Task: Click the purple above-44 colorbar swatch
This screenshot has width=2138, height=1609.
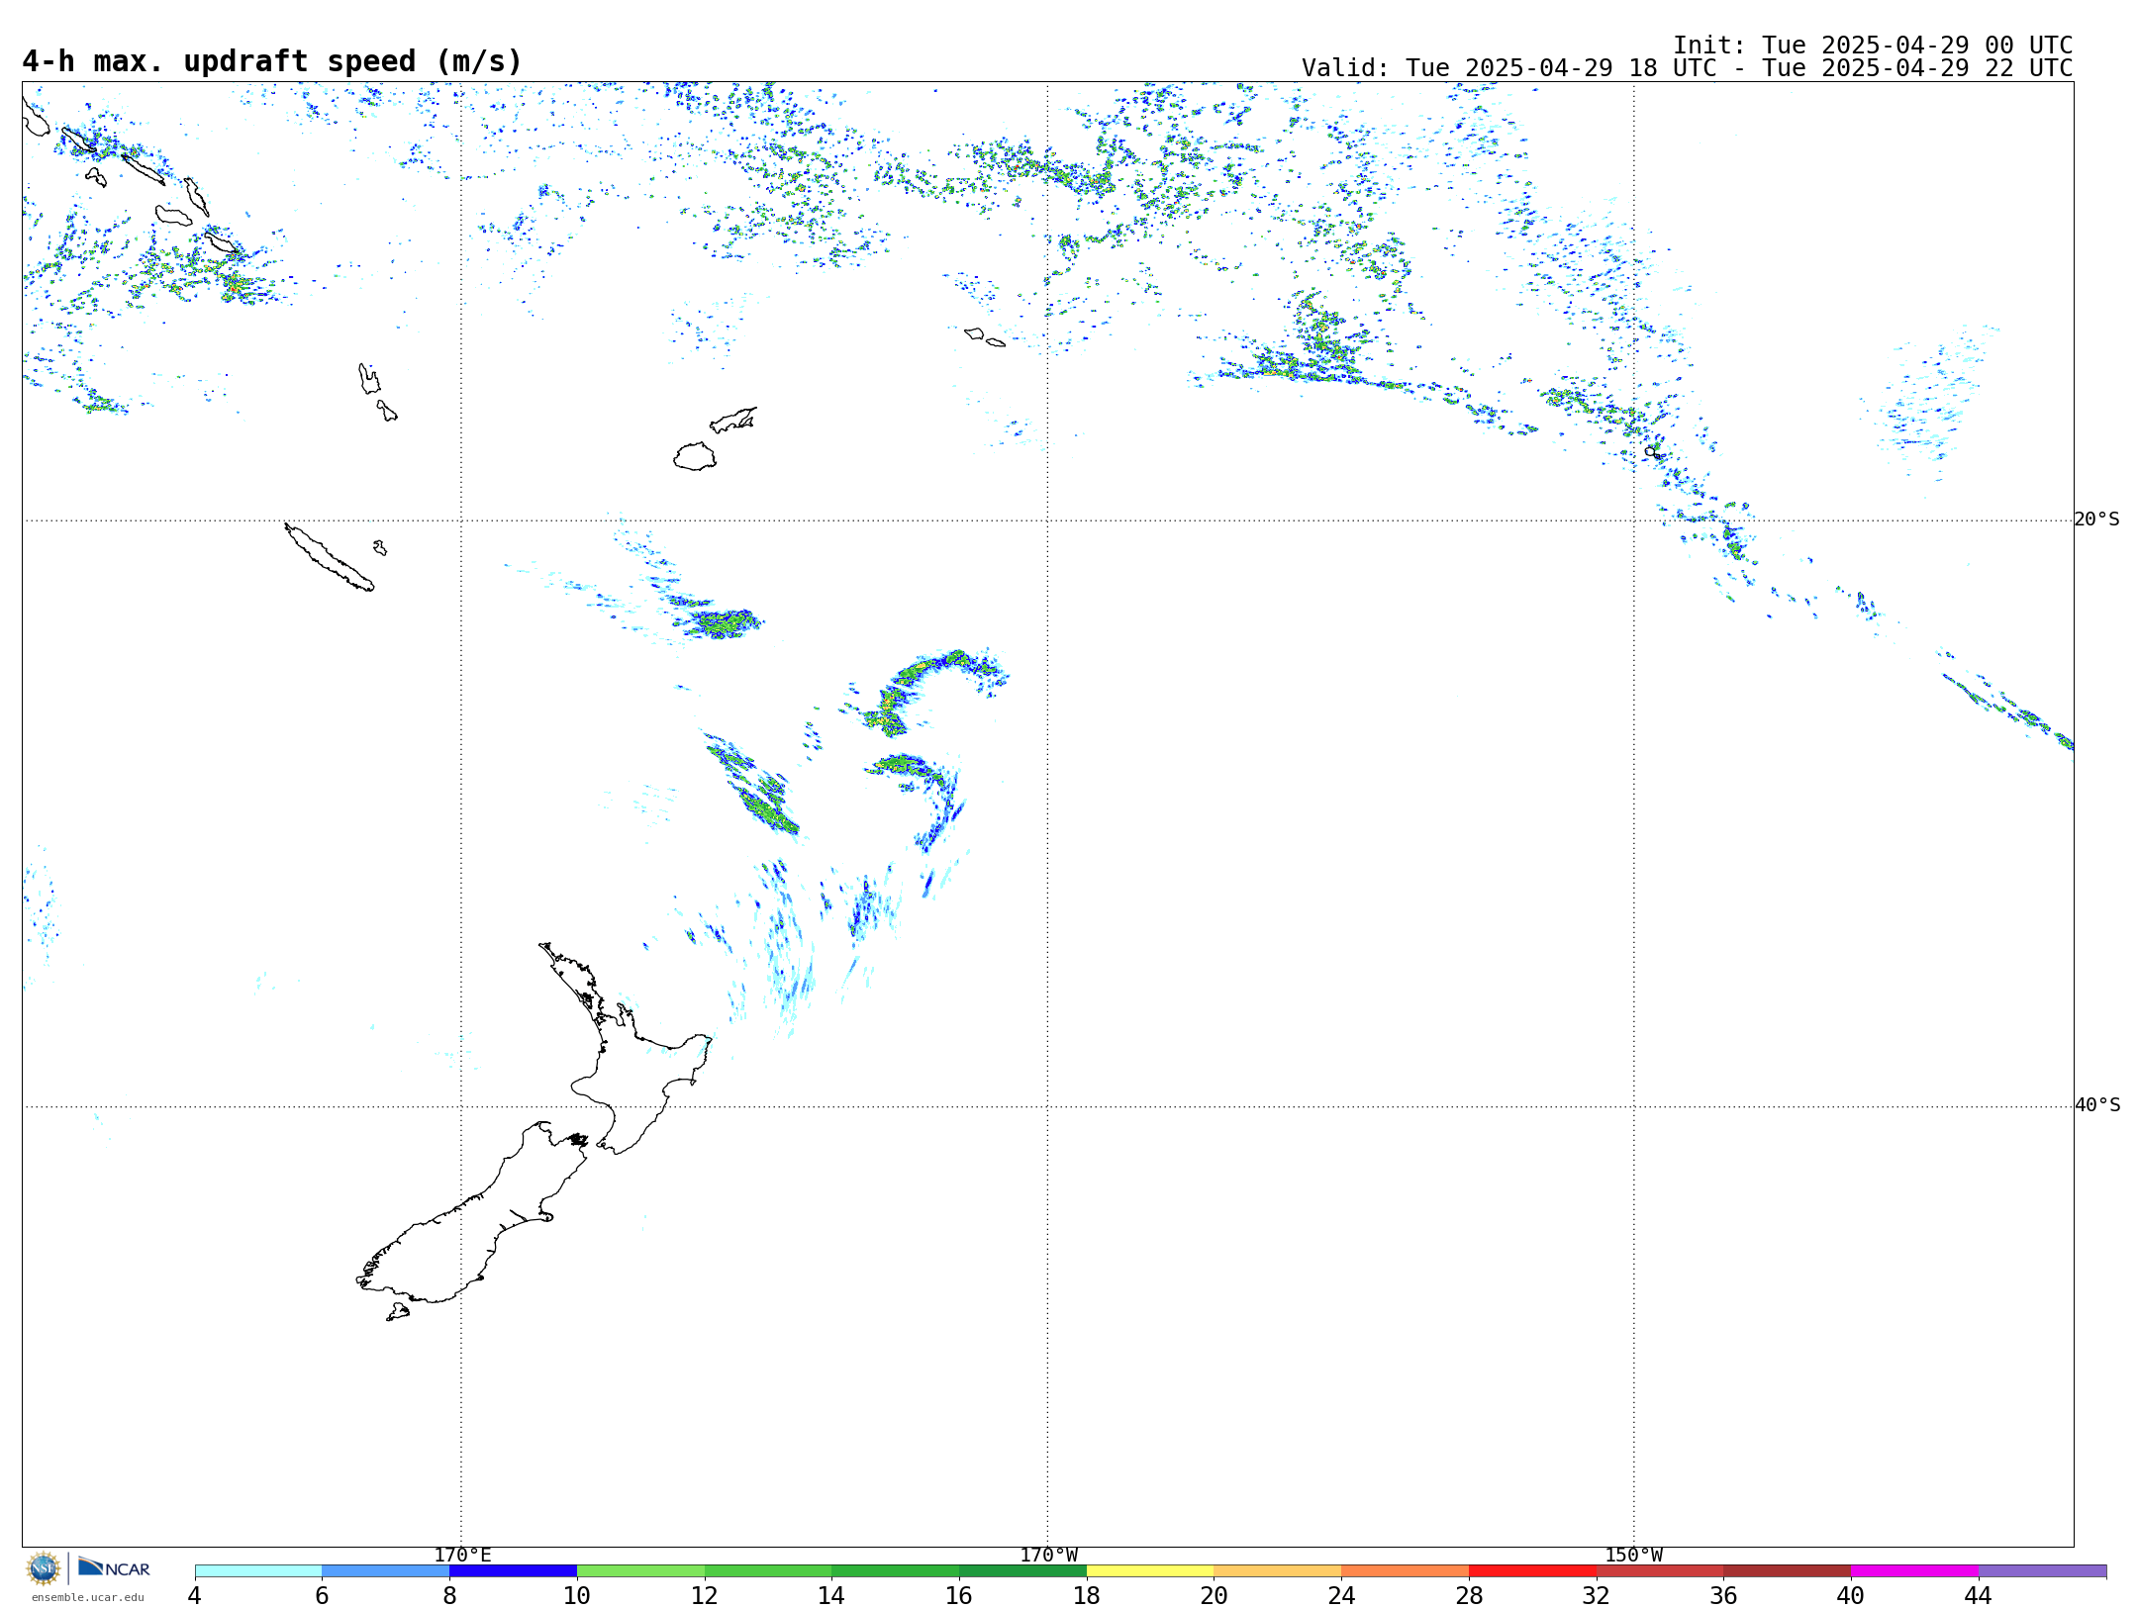Action: click(x=2043, y=1571)
